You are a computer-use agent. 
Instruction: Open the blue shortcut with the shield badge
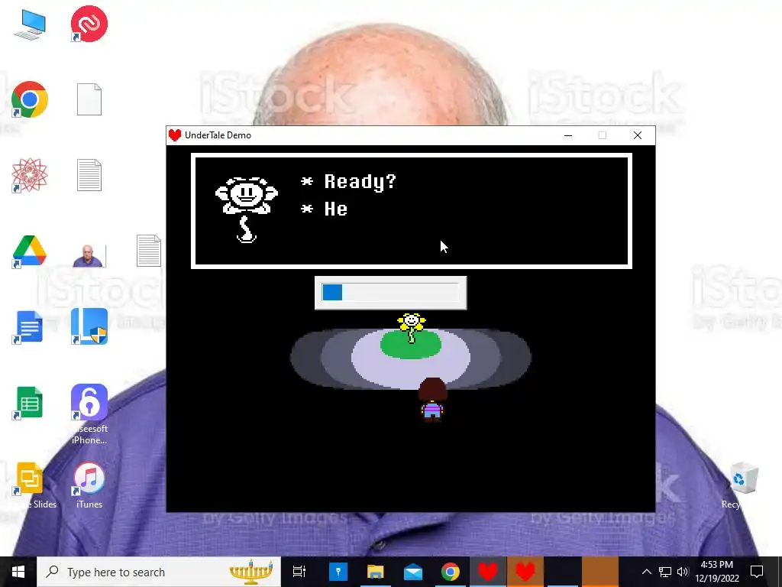pos(89,326)
